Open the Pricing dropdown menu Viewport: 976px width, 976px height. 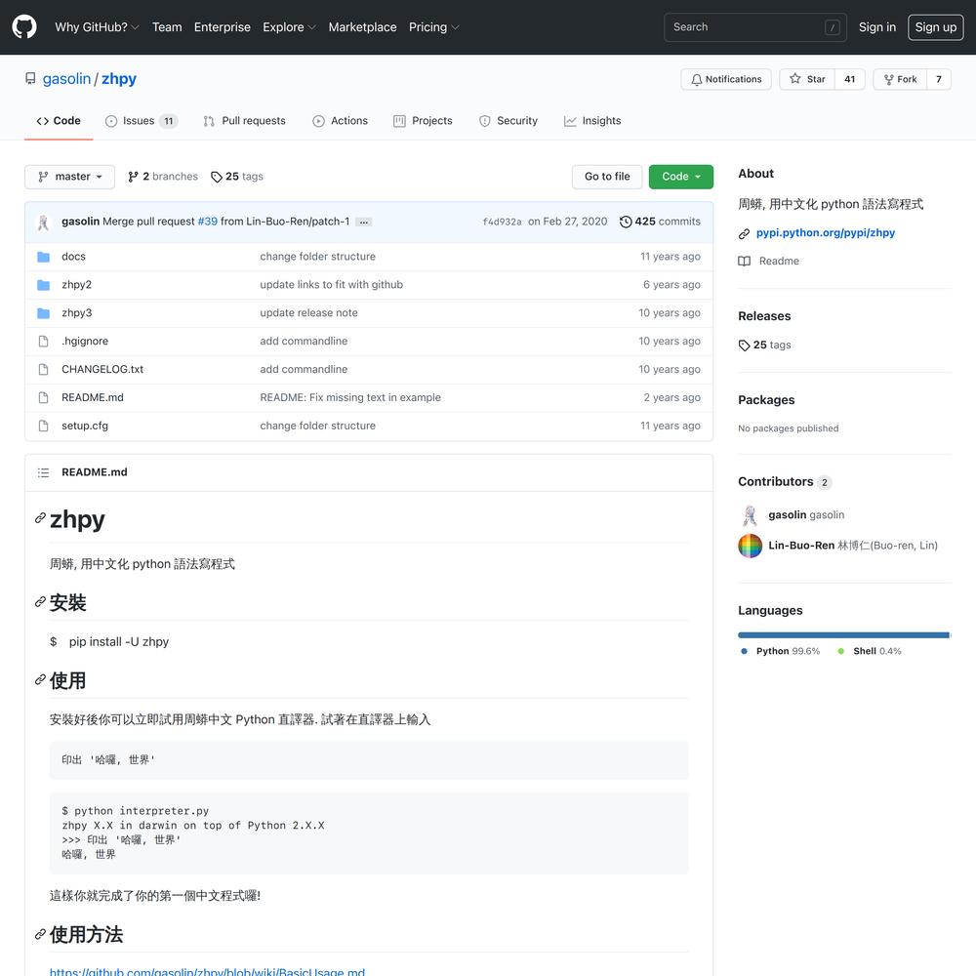pyautogui.click(x=434, y=27)
